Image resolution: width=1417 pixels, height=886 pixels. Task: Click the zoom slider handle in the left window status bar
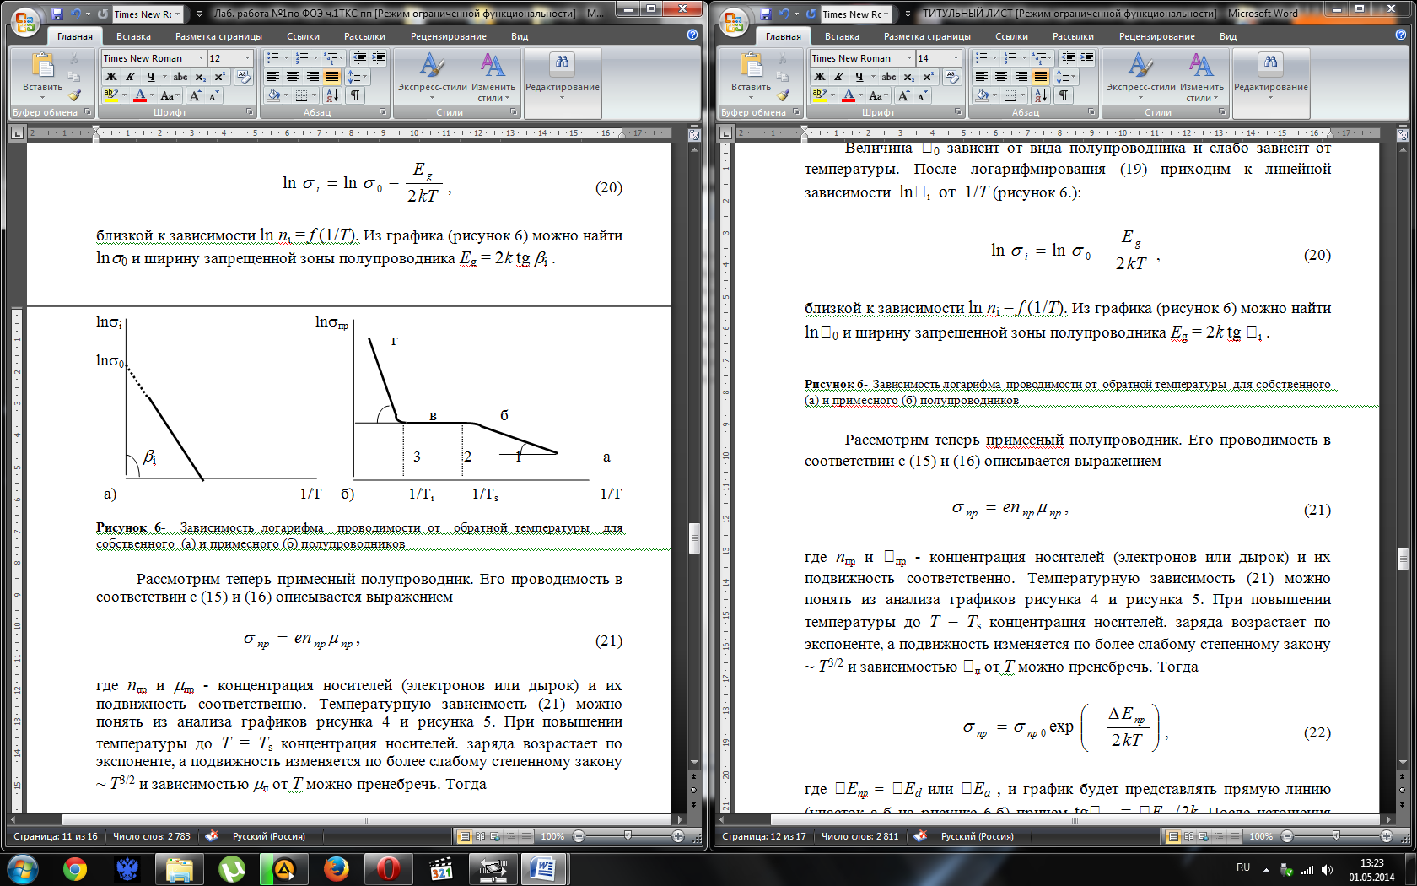click(628, 836)
